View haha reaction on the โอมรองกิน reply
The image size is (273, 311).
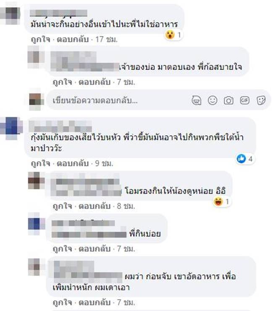[218, 202]
